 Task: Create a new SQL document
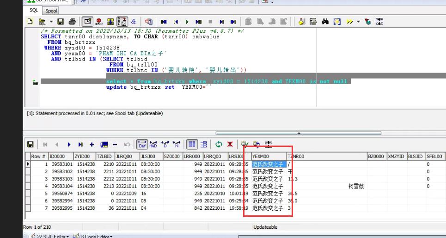click(30, 22)
